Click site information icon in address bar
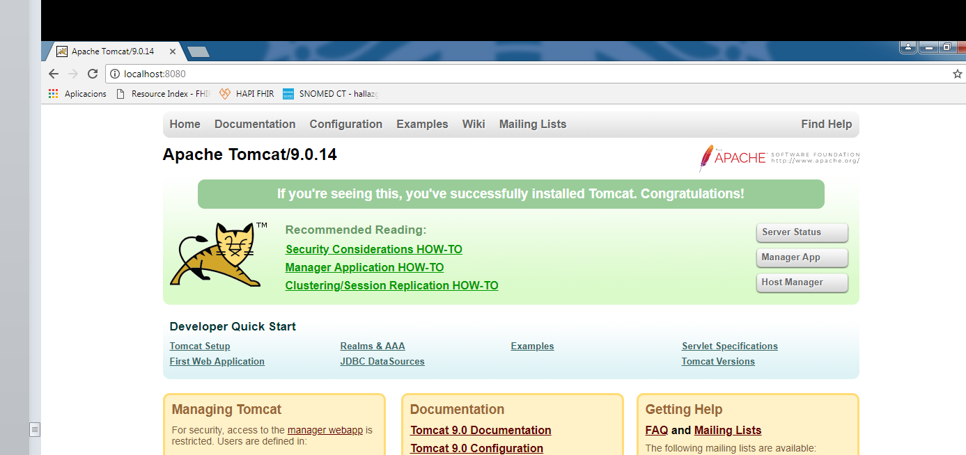 tap(115, 74)
